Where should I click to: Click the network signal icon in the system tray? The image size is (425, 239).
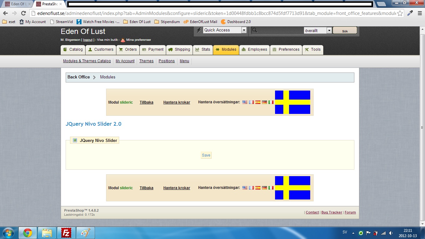[383, 233]
